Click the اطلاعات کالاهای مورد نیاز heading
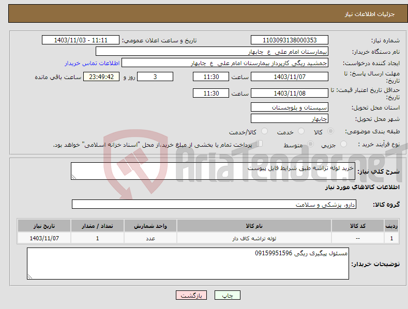408x309 pixels. coord(362,187)
